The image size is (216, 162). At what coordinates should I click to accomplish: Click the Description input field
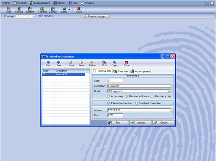(139, 86)
